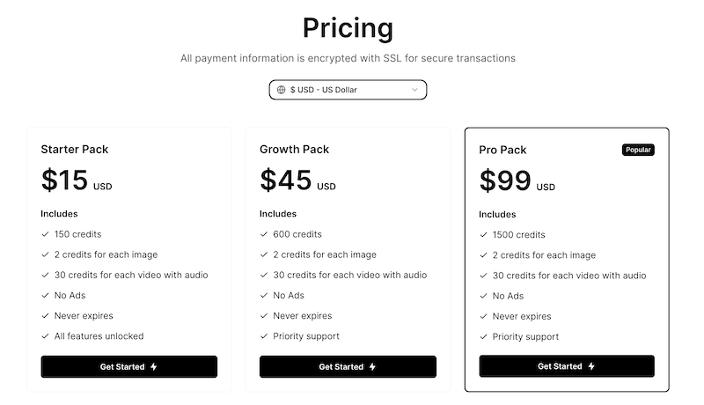Click checkmark next to '150 credits'
Viewport: 704px width, 405px height.
(x=45, y=234)
